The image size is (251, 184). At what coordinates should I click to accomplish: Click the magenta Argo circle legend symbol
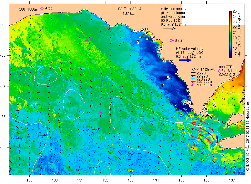(x=42, y=8)
